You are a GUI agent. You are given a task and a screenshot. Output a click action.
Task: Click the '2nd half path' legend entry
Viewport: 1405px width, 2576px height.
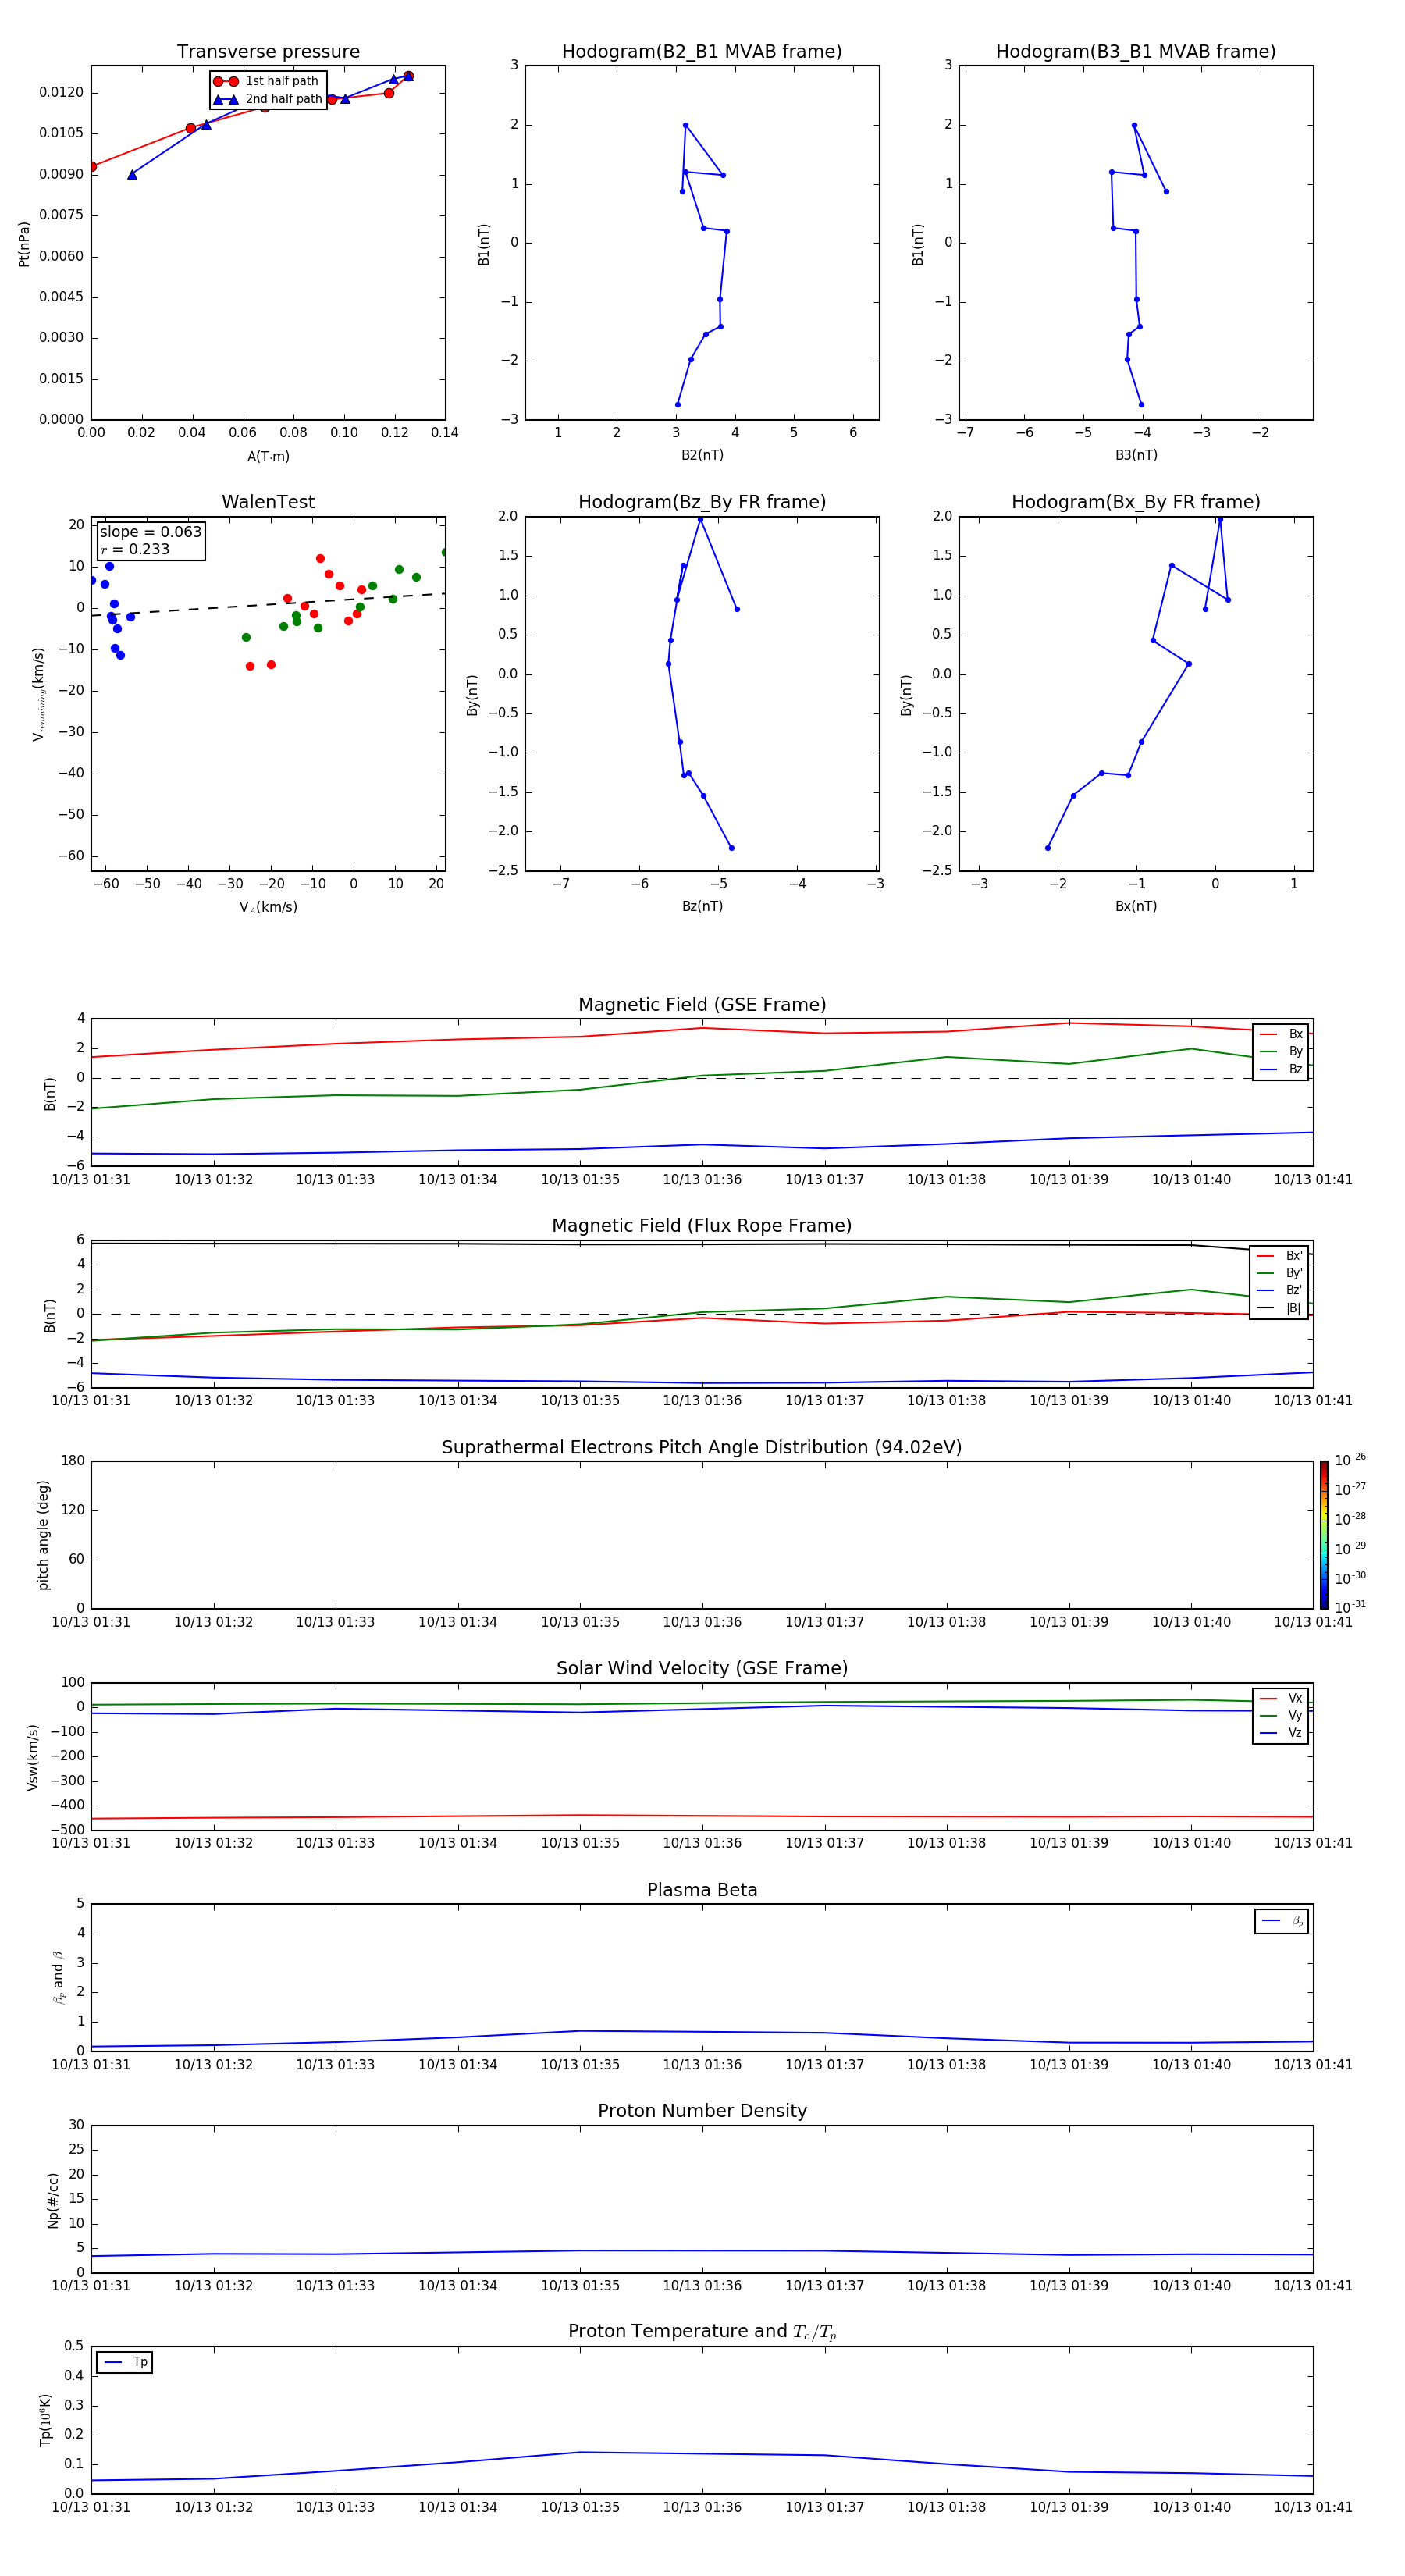[x=267, y=99]
